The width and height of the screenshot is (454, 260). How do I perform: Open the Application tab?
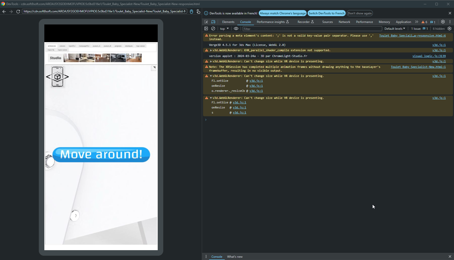point(403,22)
